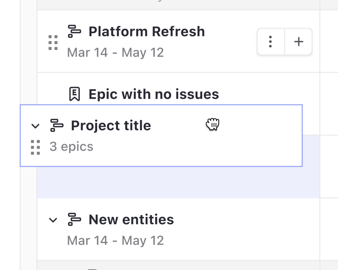Click the 3 epics label
The image size is (338, 270).
[x=72, y=147]
